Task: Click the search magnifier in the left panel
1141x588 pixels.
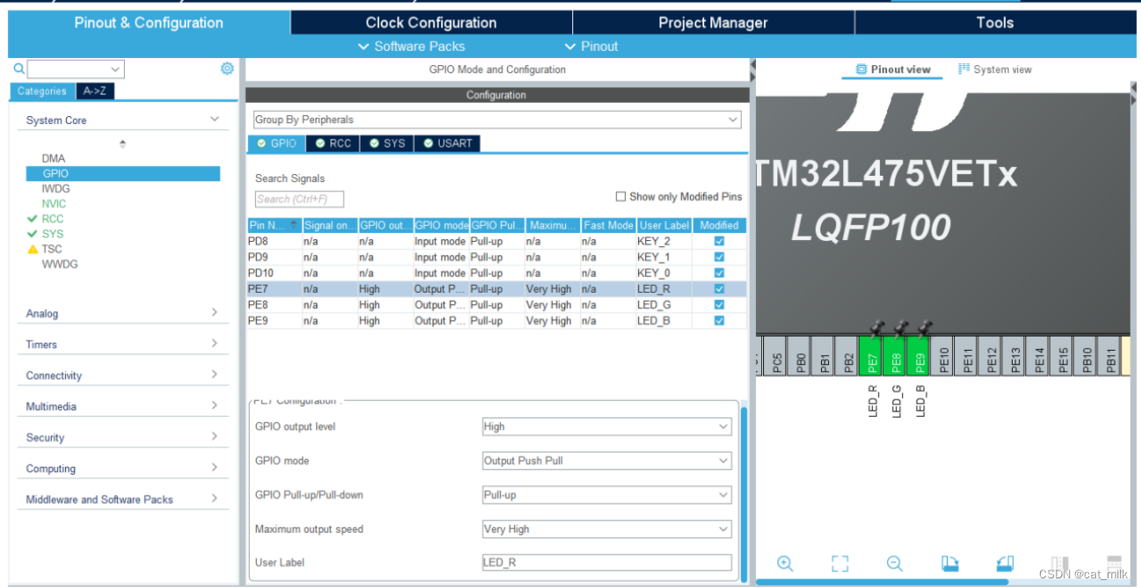Action: pos(18,69)
